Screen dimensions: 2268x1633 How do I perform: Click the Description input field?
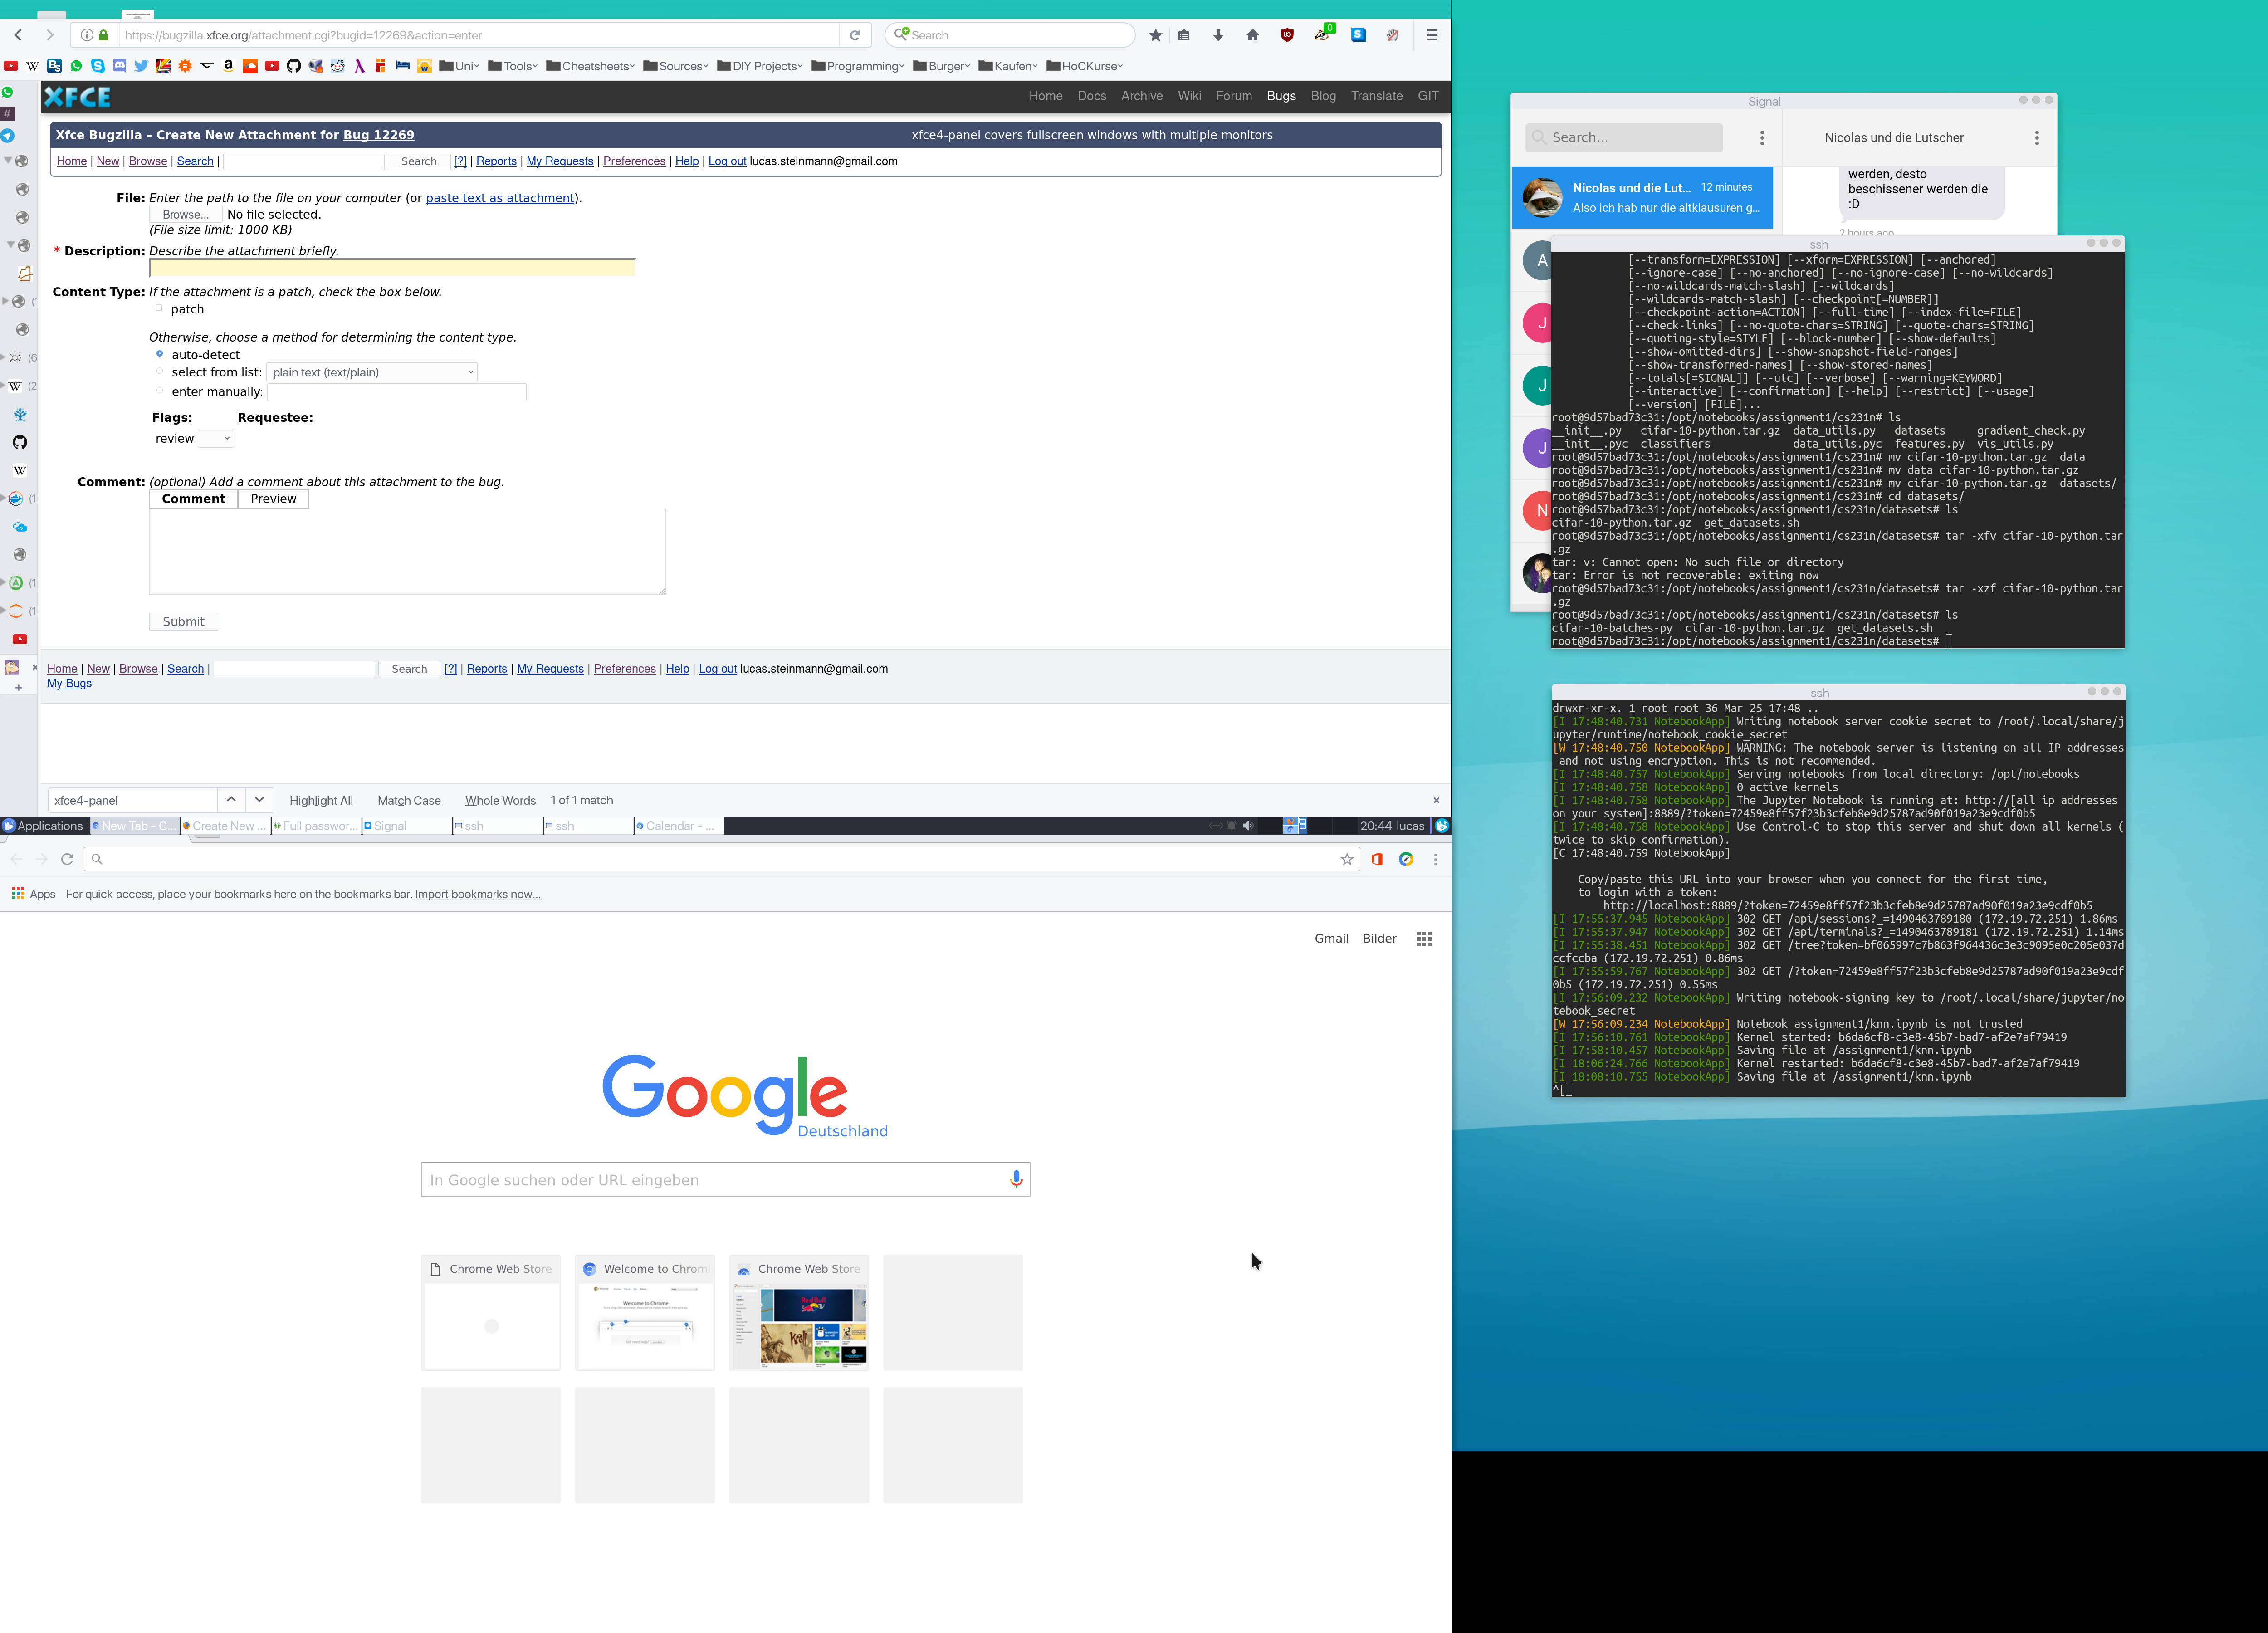pyautogui.click(x=391, y=268)
